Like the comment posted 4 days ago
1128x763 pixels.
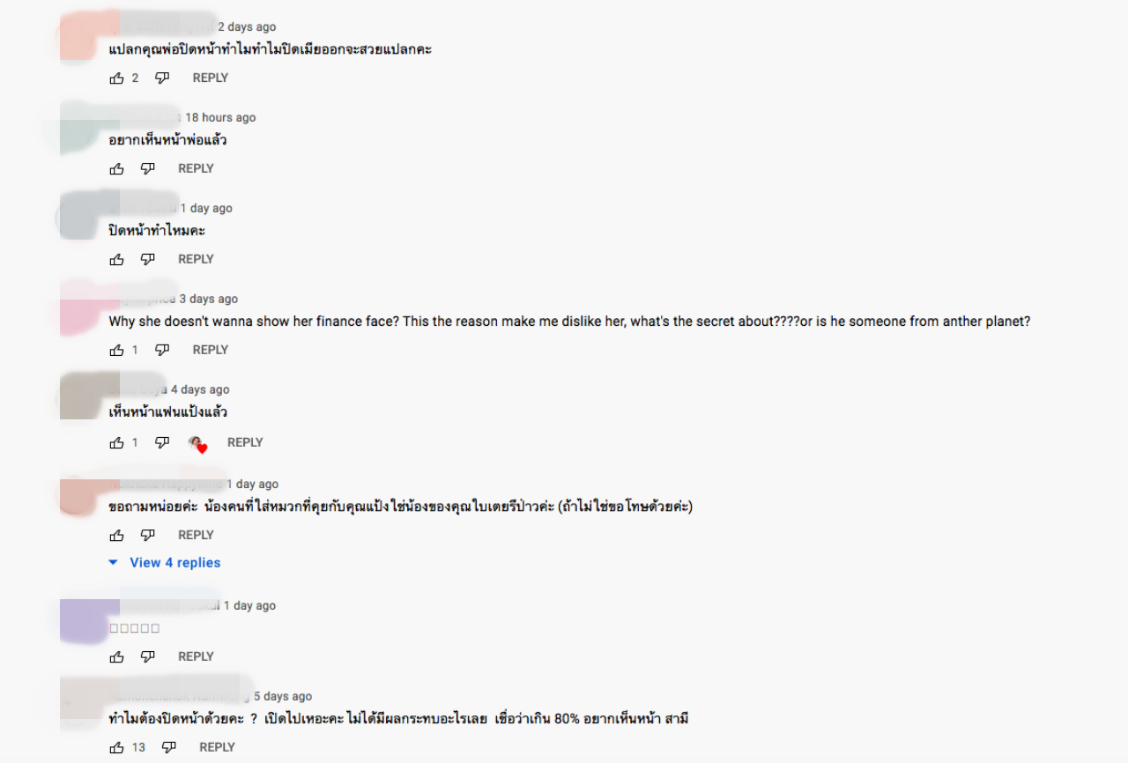[x=116, y=443]
